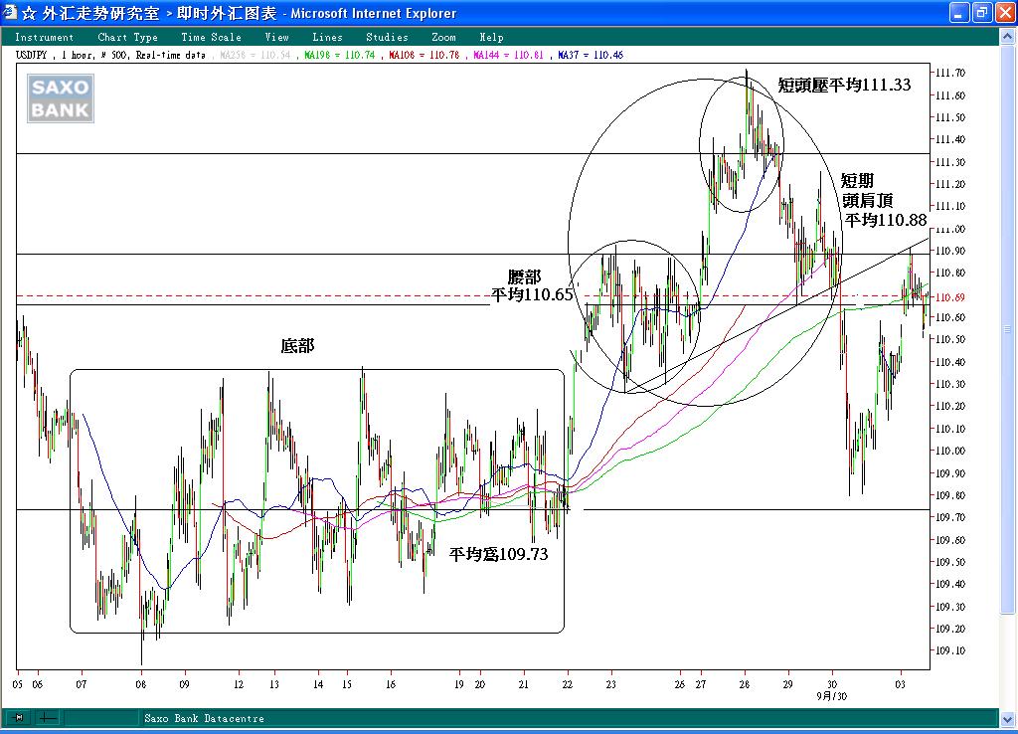Click the 111.70 price axis label
The height and width of the screenshot is (734, 1018).
click(x=949, y=73)
